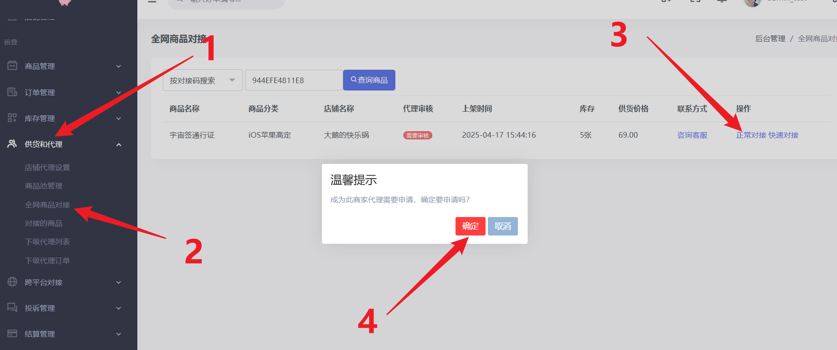Open 全网商品对接 in the sidebar submenu

(x=48, y=205)
